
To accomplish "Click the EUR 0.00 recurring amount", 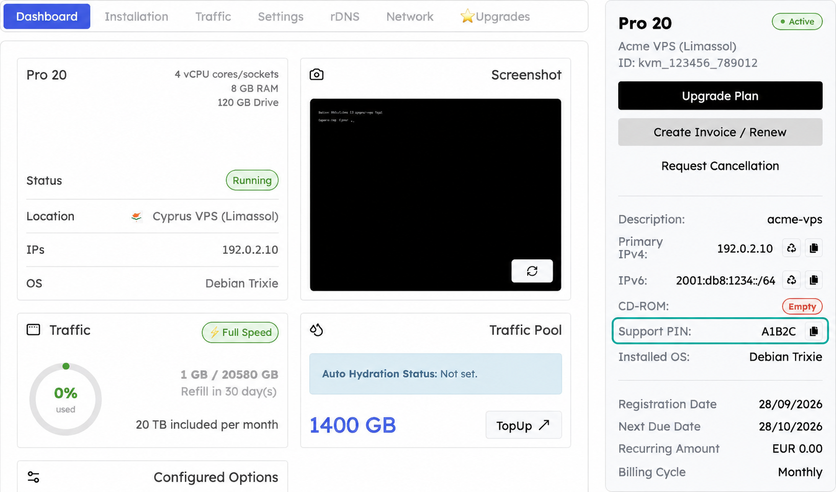I will coord(797,449).
